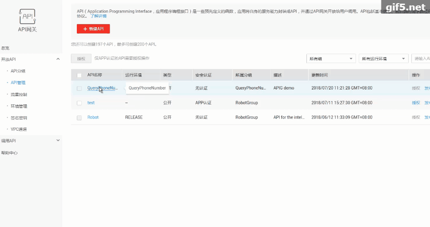The height and width of the screenshot is (227, 430).
Task: Open VPC通道 in sidebar
Action: click(x=19, y=129)
